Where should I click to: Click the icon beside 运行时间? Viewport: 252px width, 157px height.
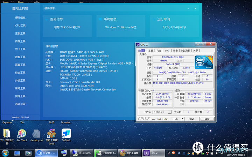point(154,19)
